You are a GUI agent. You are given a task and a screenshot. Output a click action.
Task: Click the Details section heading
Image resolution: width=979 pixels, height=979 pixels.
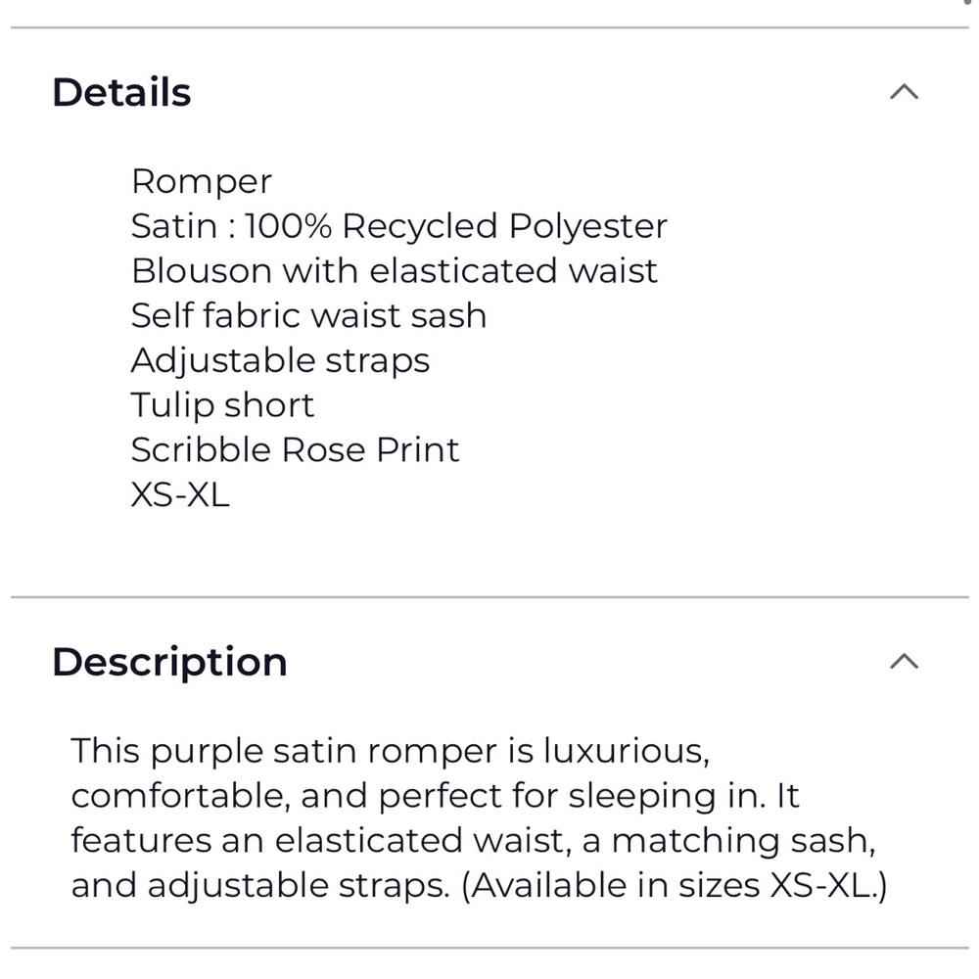pyautogui.click(x=121, y=92)
